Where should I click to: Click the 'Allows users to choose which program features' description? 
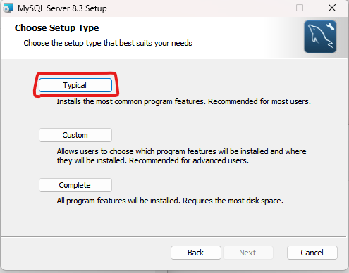181,156
